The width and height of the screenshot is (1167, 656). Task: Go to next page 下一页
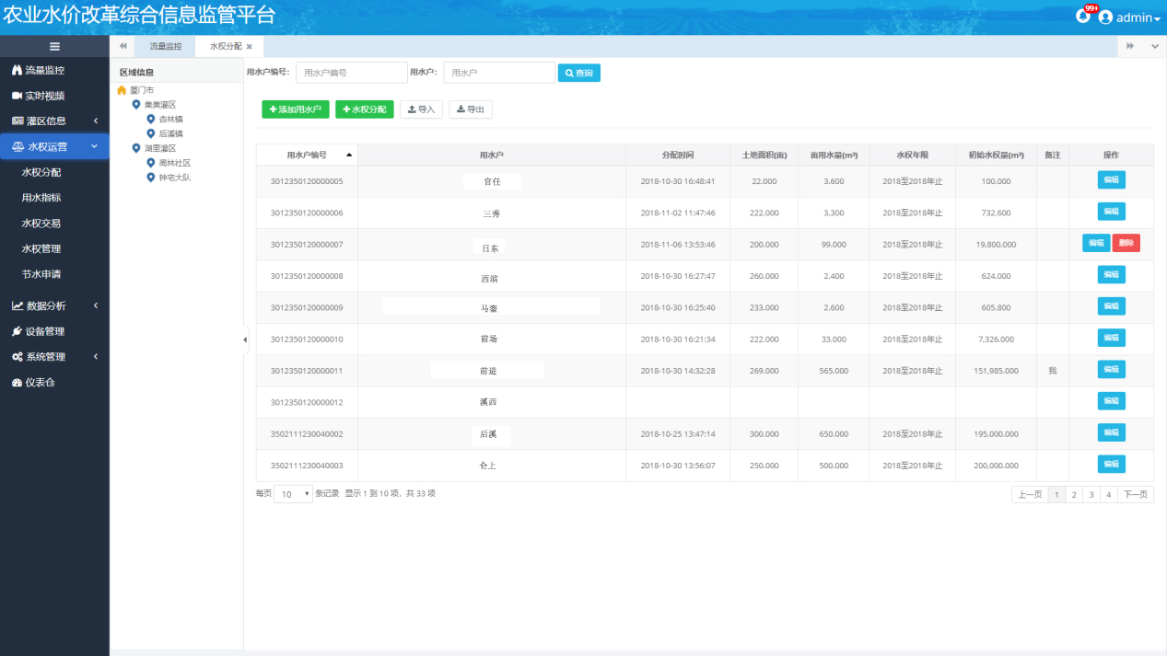click(x=1136, y=494)
